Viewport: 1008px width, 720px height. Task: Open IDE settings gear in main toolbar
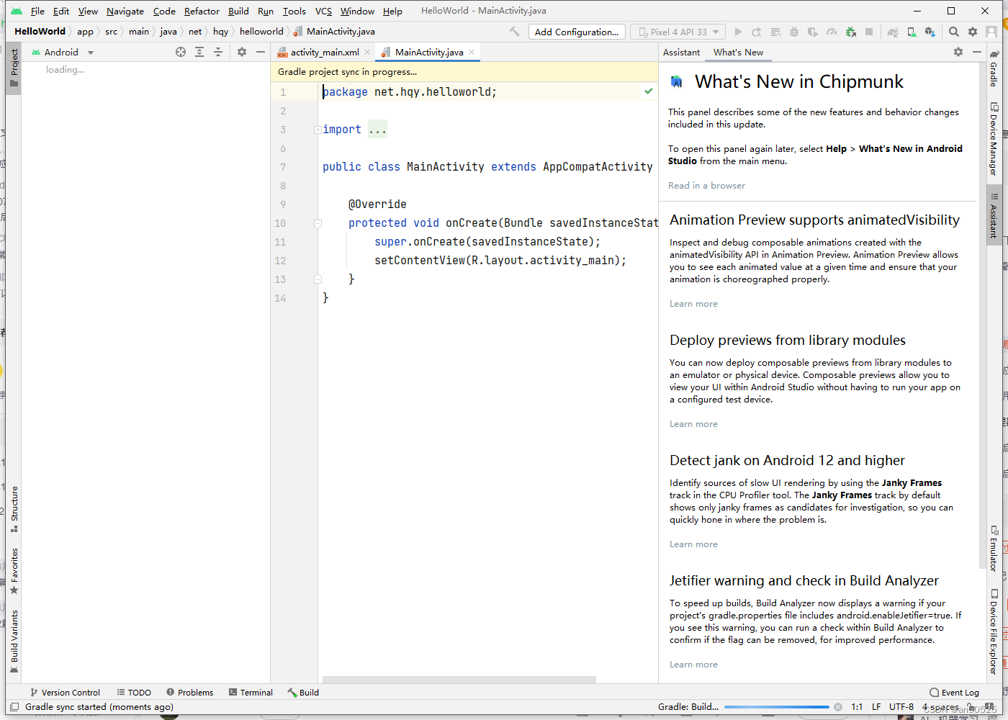point(973,32)
